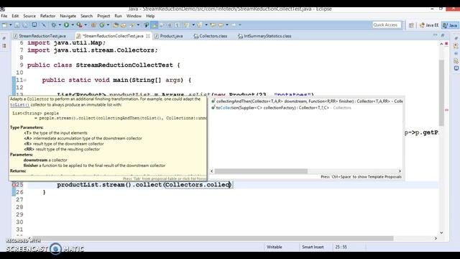Collapse the main method fold at line 11
This screenshot has height=259, width=460.
[x=25, y=80]
